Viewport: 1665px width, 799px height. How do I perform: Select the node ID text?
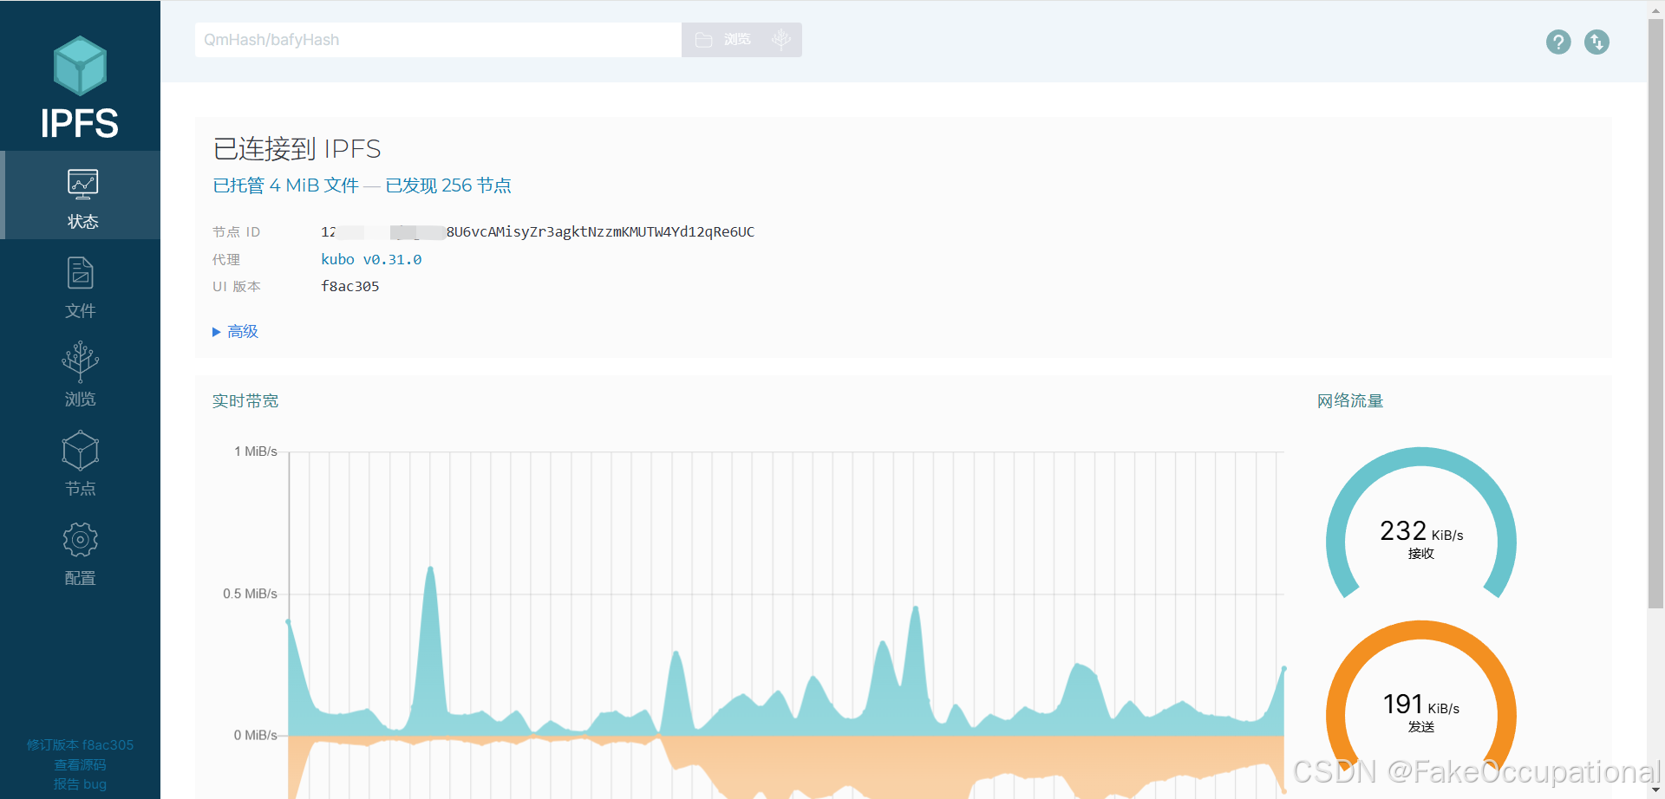click(x=538, y=231)
